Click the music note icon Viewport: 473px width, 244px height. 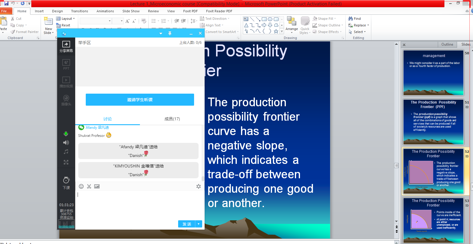(66, 152)
